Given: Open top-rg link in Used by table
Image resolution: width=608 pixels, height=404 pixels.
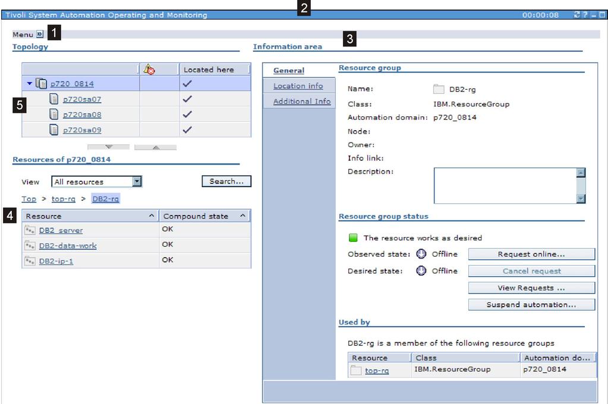Looking at the screenshot, I should [x=377, y=371].
